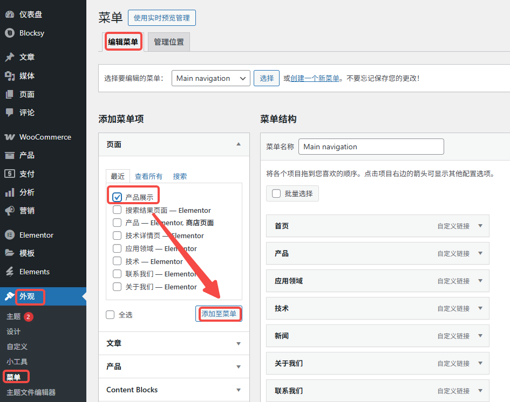Open the Main navigation menu dropdown
The width and height of the screenshot is (510, 402).
210,78
